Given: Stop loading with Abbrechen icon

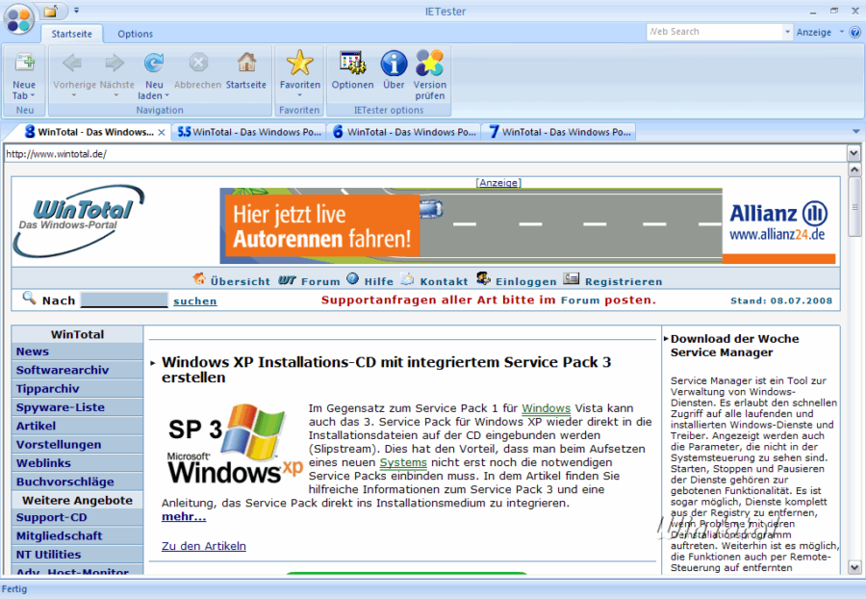Looking at the screenshot, I should pos(198,63).
